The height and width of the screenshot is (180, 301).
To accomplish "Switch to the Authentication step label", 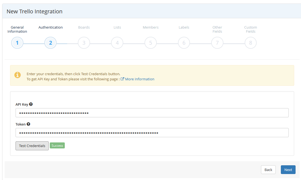I will point(50,27).
